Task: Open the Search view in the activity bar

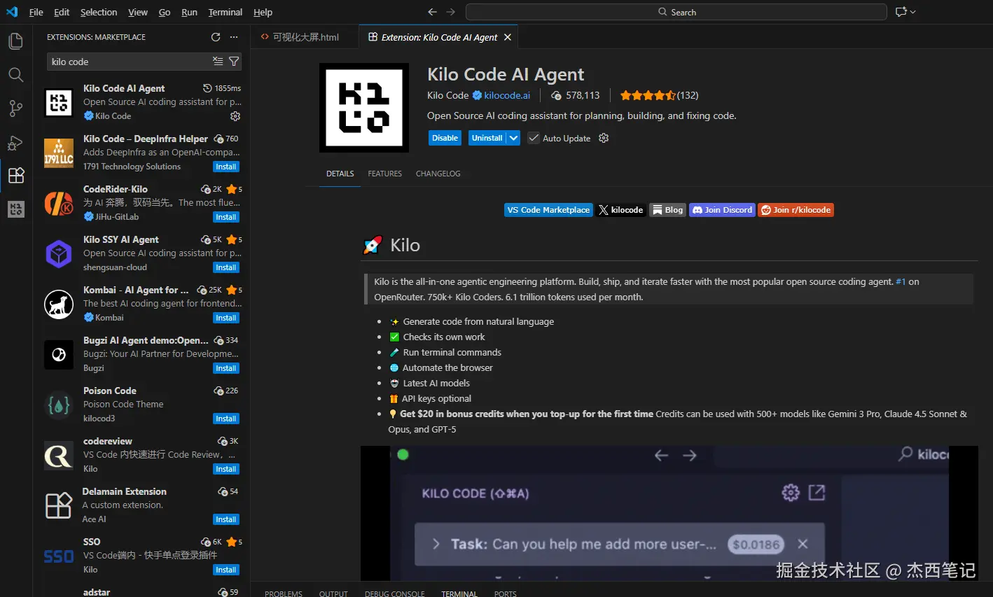Action: [x=15, y=74]
